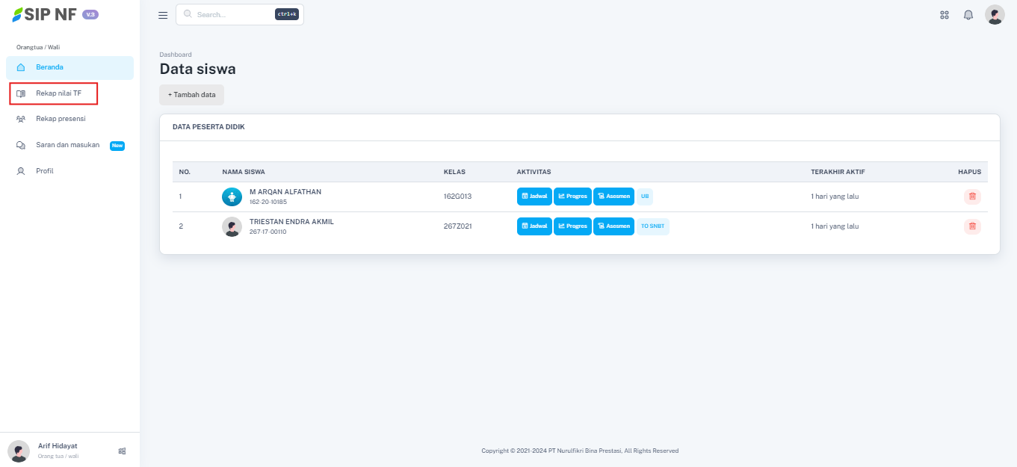The width and height of the screenshot is (1017, 467).
Task: Click M Arqan Alfathan's avatar
Action: (232, 197)
